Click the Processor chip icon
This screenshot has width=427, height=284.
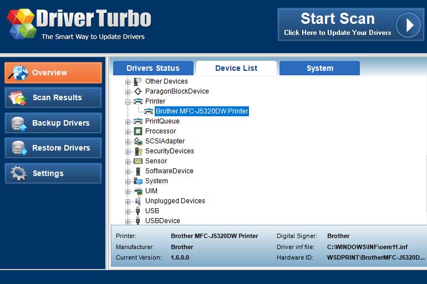pos(138,131)
